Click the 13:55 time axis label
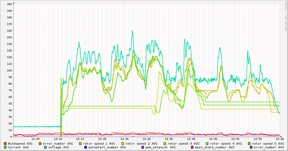Screen dimensions: 288x151 point(258,139)
